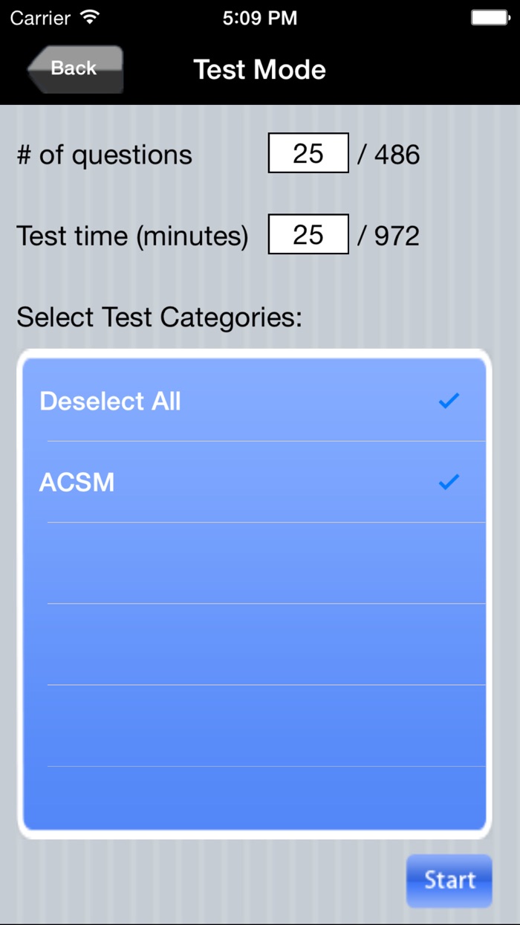This screenshot has height=925, width=520.
Task: Select the Test Mode header tab
Action: pos(259,69)
